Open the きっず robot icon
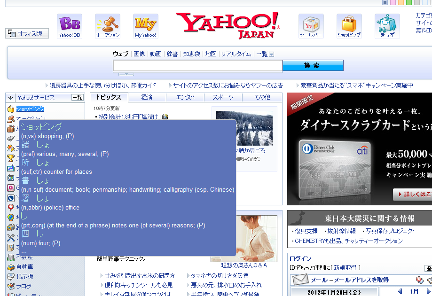432x296 pixels. (x=387, y=26)
